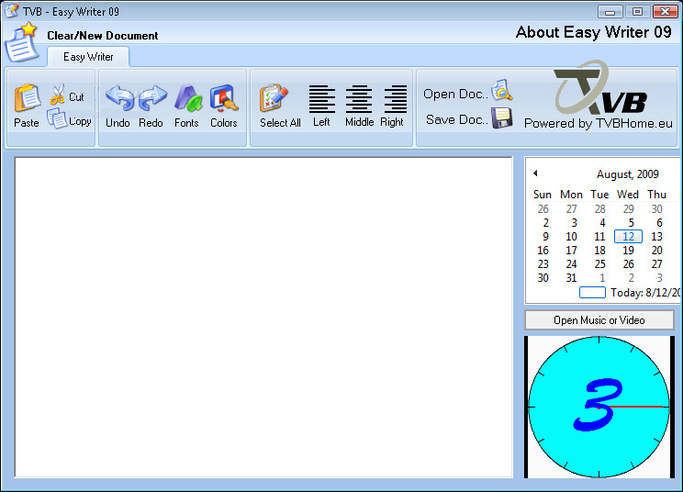This screenshot has height=492, width=683.
Task: Click the Paste clipboard icon
Action: (28, 98)
